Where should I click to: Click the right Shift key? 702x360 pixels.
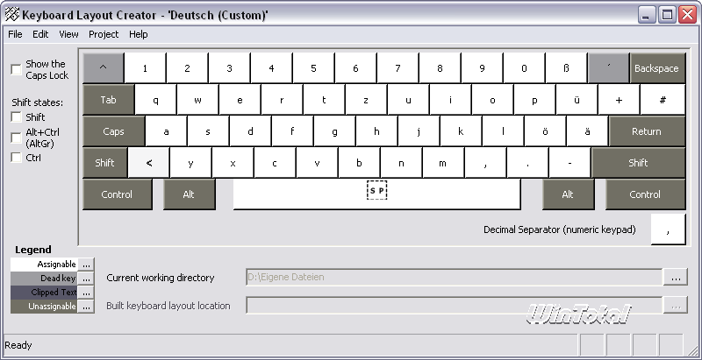pyautogui.click(x=639, y=163)
